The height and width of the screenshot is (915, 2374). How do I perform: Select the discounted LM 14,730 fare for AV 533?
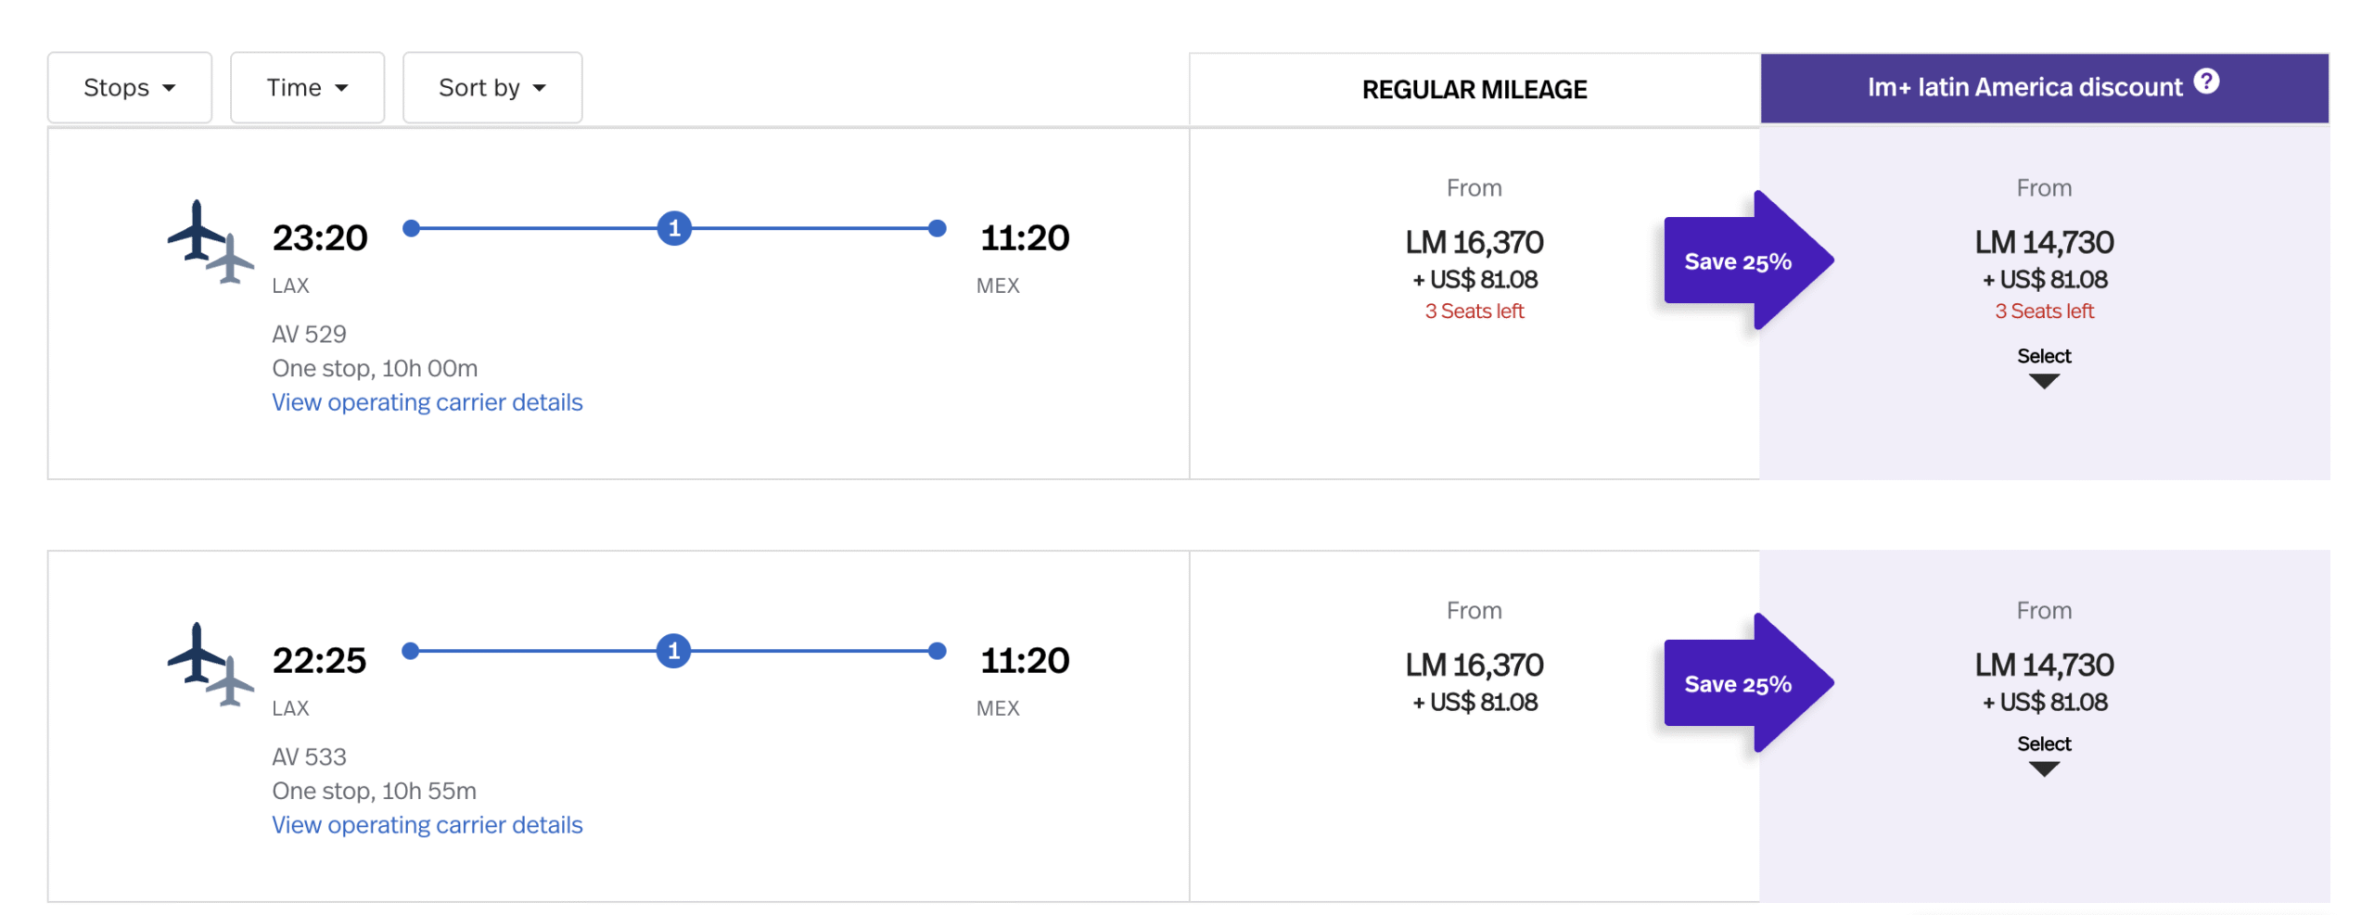2044,666
